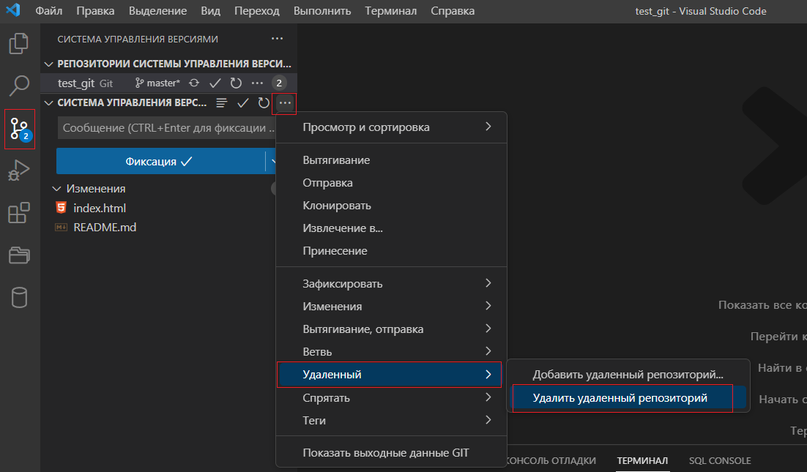Refresh in Source Control section header
This screenshot has width=807, height=472.
tap(264, 103)
